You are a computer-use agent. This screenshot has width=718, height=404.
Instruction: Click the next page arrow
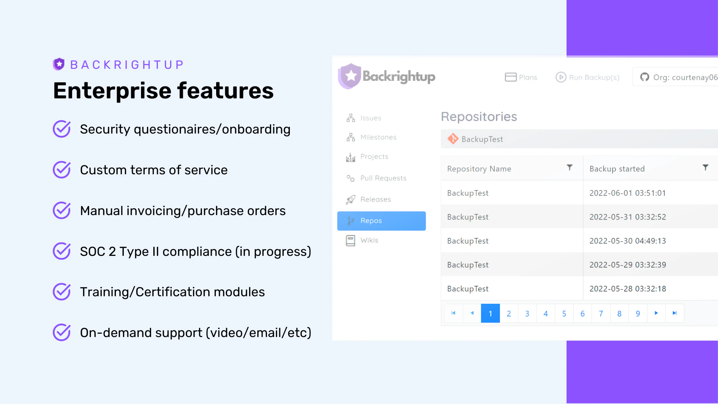(x=656, y=313)
